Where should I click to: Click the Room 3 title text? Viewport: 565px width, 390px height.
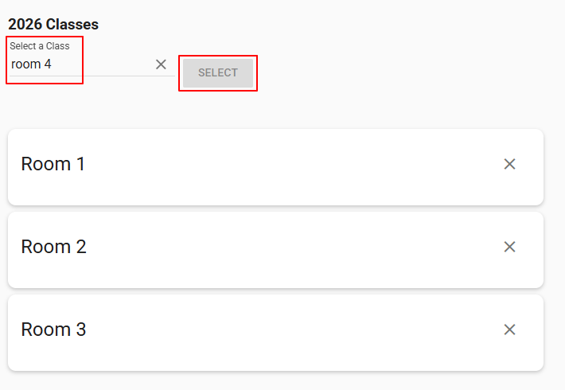[53, 330]
